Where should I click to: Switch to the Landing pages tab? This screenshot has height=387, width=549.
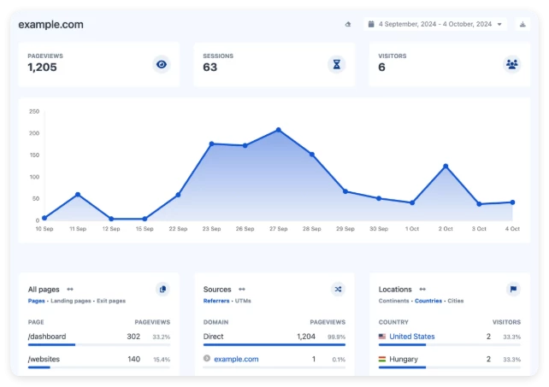pos(71,301)
